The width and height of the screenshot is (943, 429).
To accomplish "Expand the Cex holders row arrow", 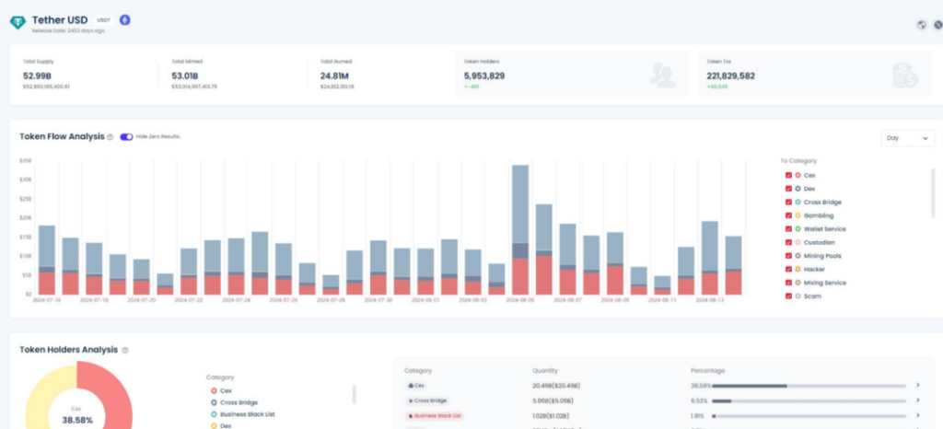I will 918,385.
